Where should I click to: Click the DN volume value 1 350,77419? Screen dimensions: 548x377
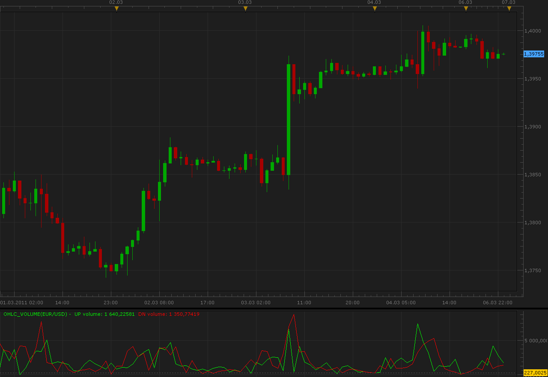[x=184, y=314]
